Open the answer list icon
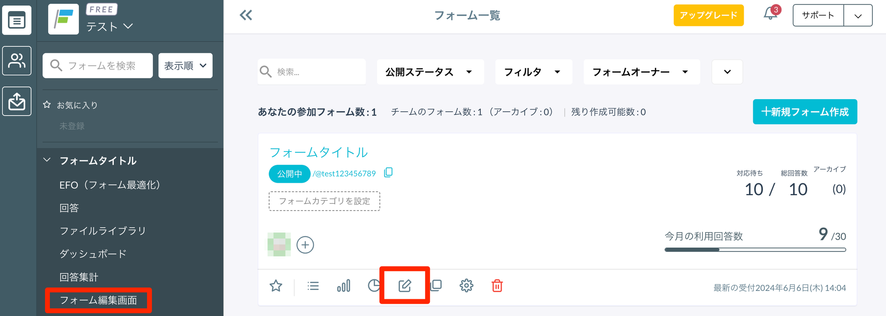 pyautogui.click(x=313, y=286)
